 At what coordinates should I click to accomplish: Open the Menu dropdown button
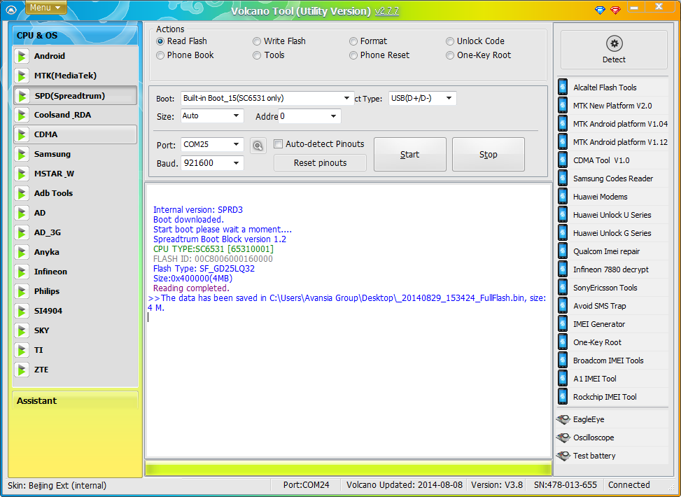point(46,8)
